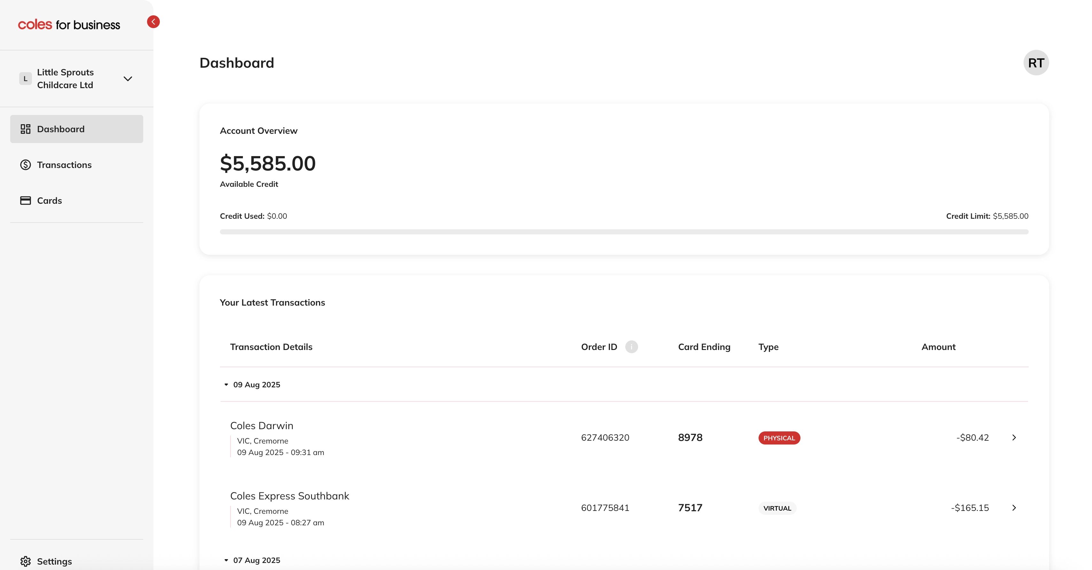Click the Dashboard grid icon in the sidebar

(x=26, y=129)
